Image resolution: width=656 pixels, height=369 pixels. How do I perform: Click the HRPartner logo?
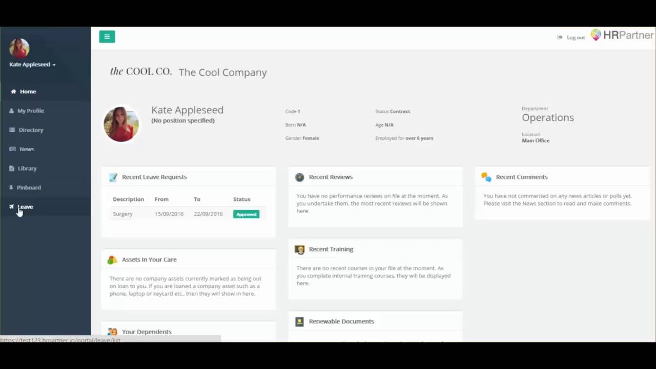(x=622, y=35)
